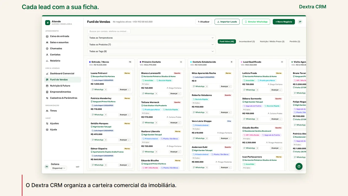The height and width of the screenshot is (196, 348).
Task: Click WhatsApp on Gustavo Liberato card
Action: (148, 152)
